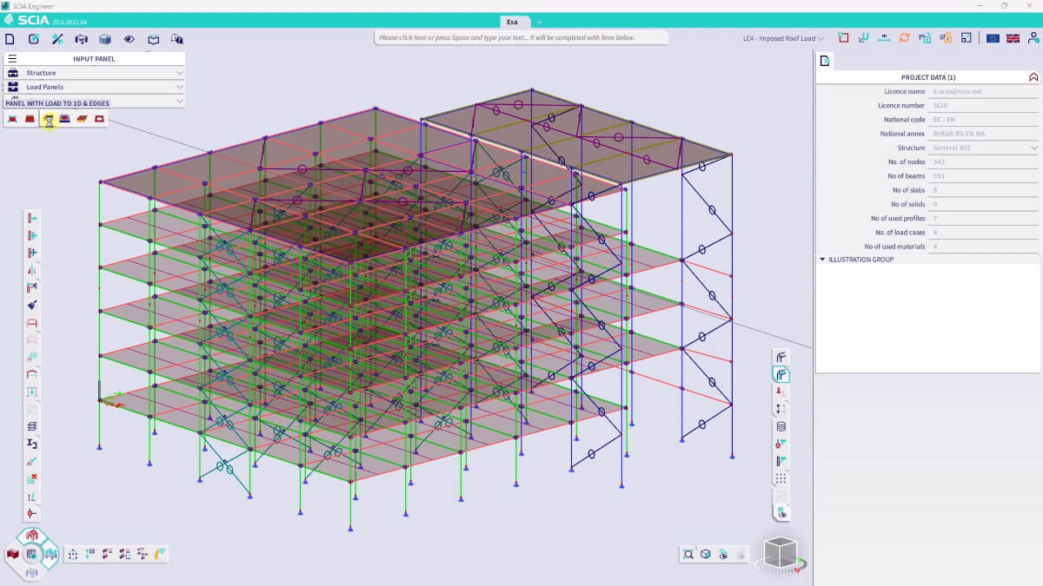The height and width of the screenshot is (586, 1043).
Task: Expand the Structure category in Input Panel
Action: (x=95, y=73)
